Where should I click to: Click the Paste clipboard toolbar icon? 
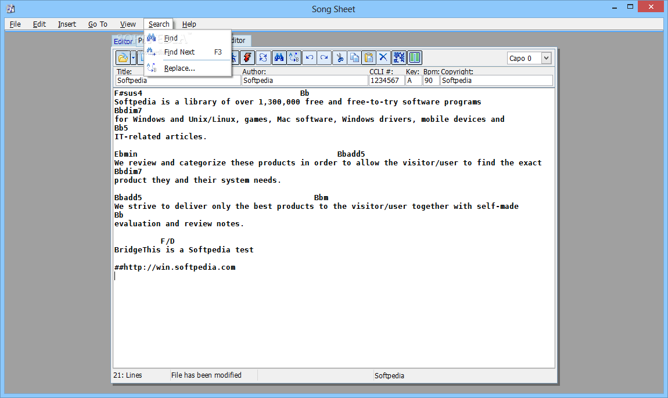tap(369, 57)
